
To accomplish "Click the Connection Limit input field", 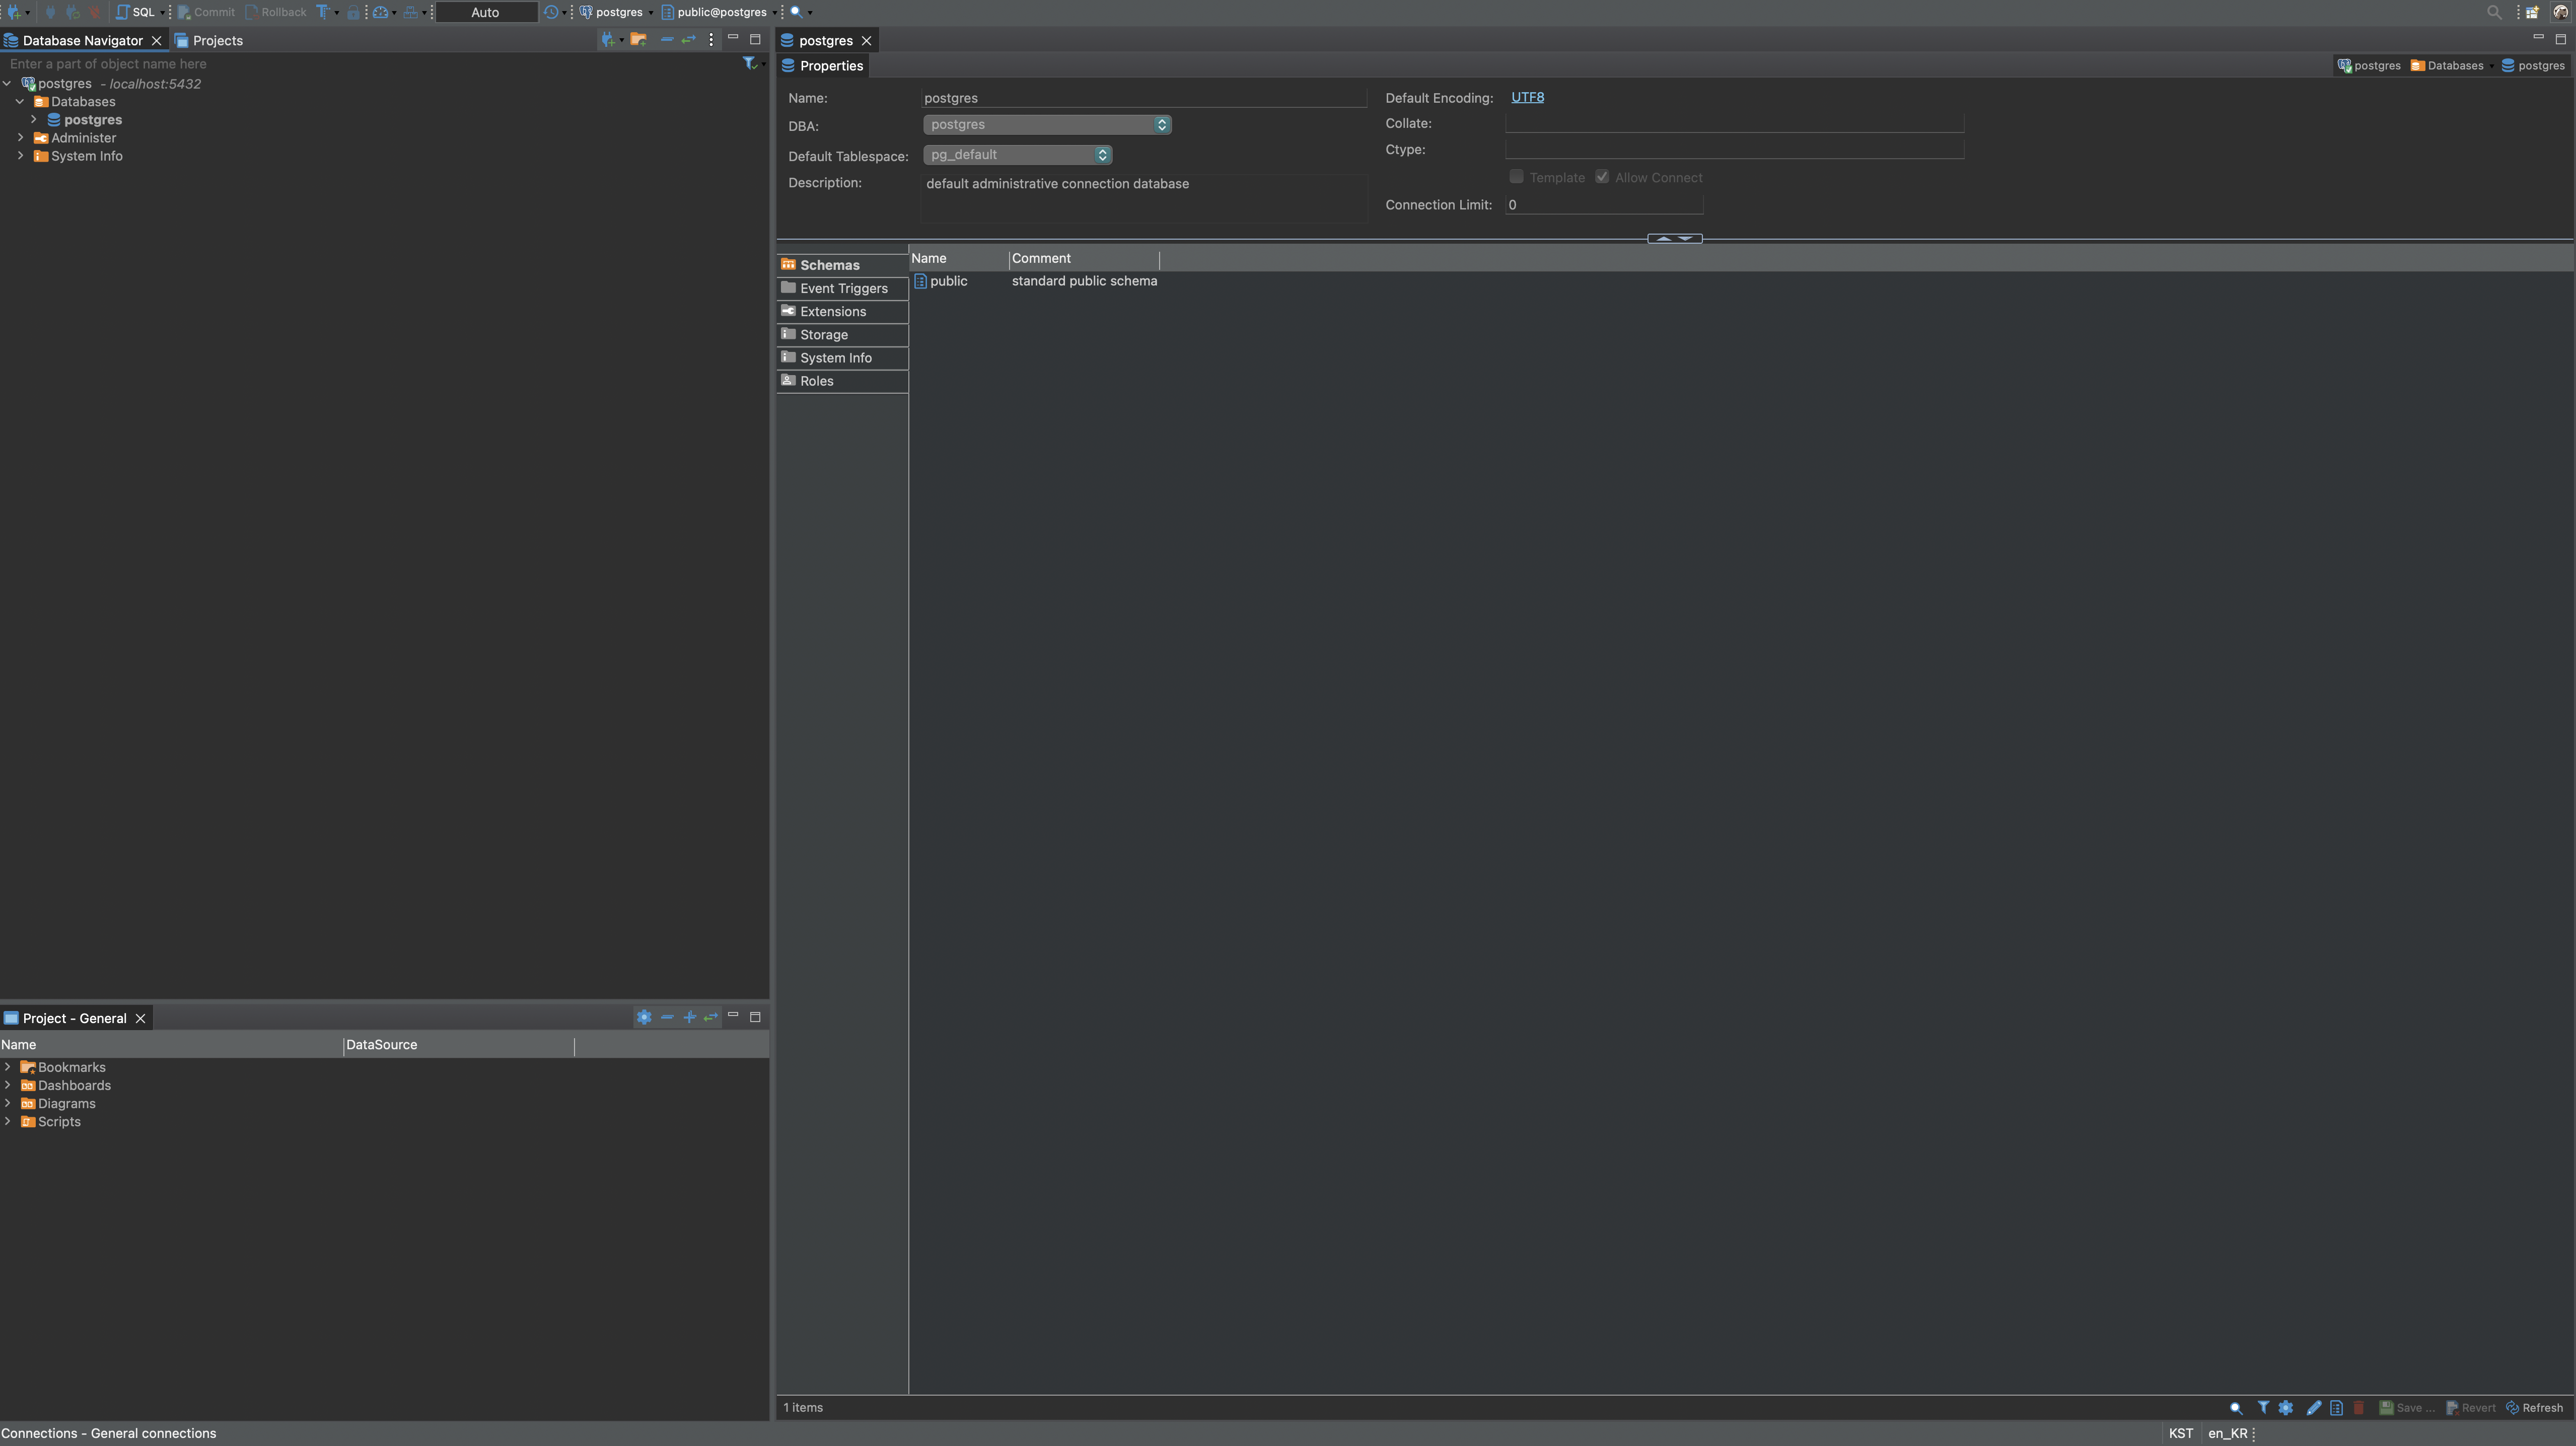I will point(1603,205).
